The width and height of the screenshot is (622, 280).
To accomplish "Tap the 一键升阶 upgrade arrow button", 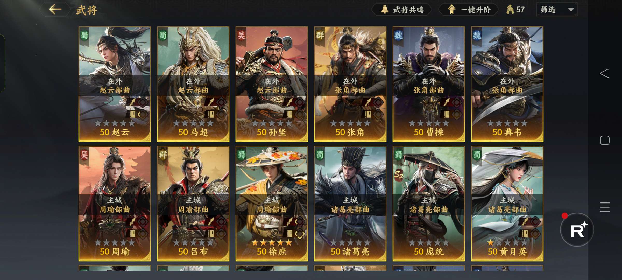I will 469,10.
